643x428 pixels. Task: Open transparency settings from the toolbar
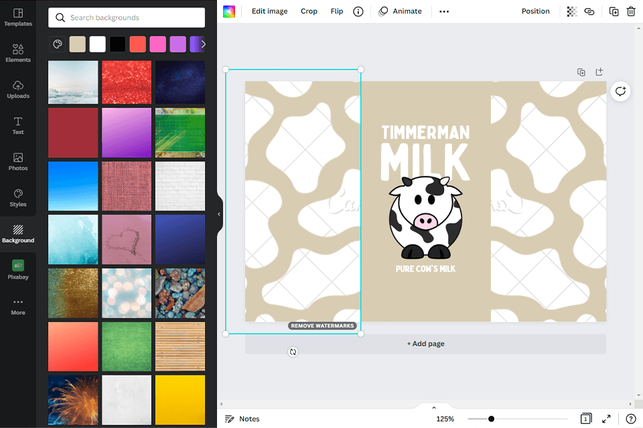571,11
